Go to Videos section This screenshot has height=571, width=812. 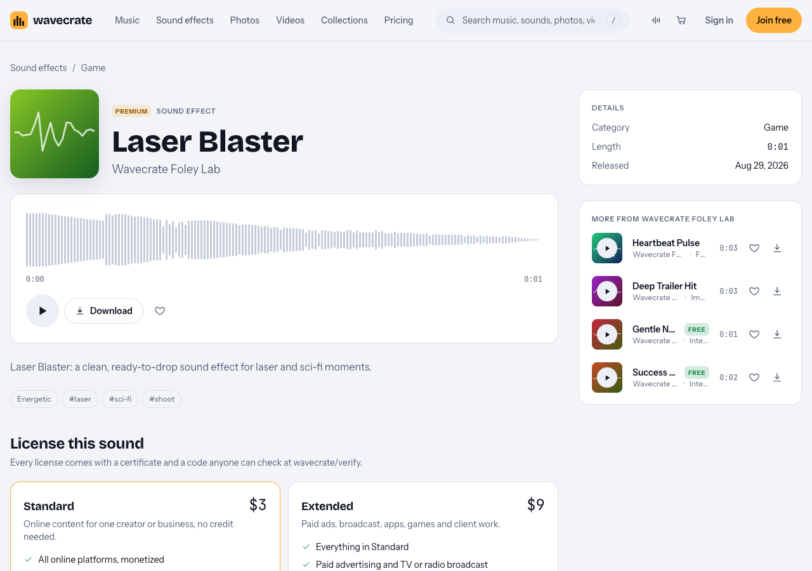[290, 20]
